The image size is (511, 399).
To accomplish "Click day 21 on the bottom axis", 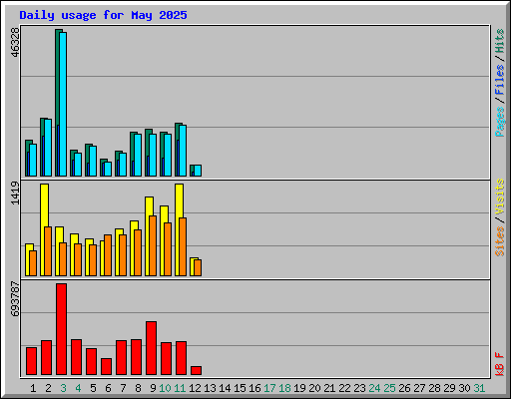I will click(x=329, y=388).
